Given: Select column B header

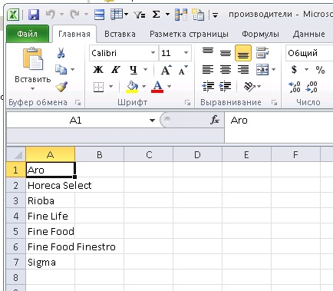Looking at the screenshot, I should (100, 154).
